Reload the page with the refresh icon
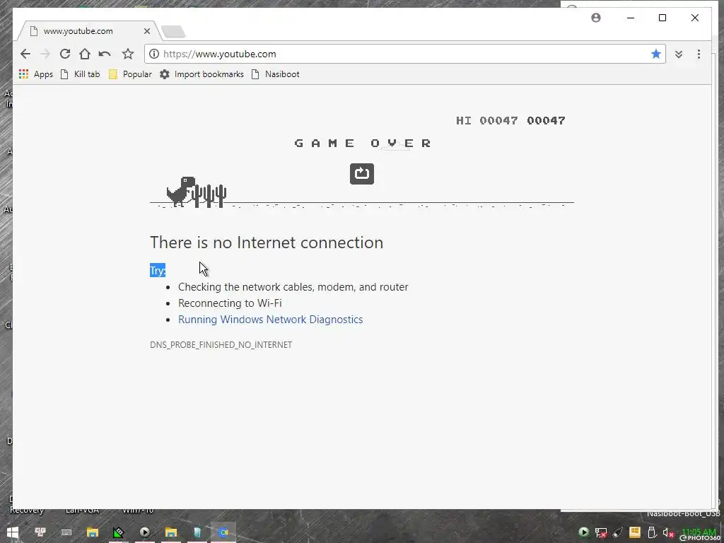The height and width of the screenshot is (543, 724). coord(64,54)
